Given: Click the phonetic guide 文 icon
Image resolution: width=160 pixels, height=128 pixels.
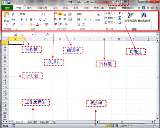Looking at the screenshot, I should 46,25.
